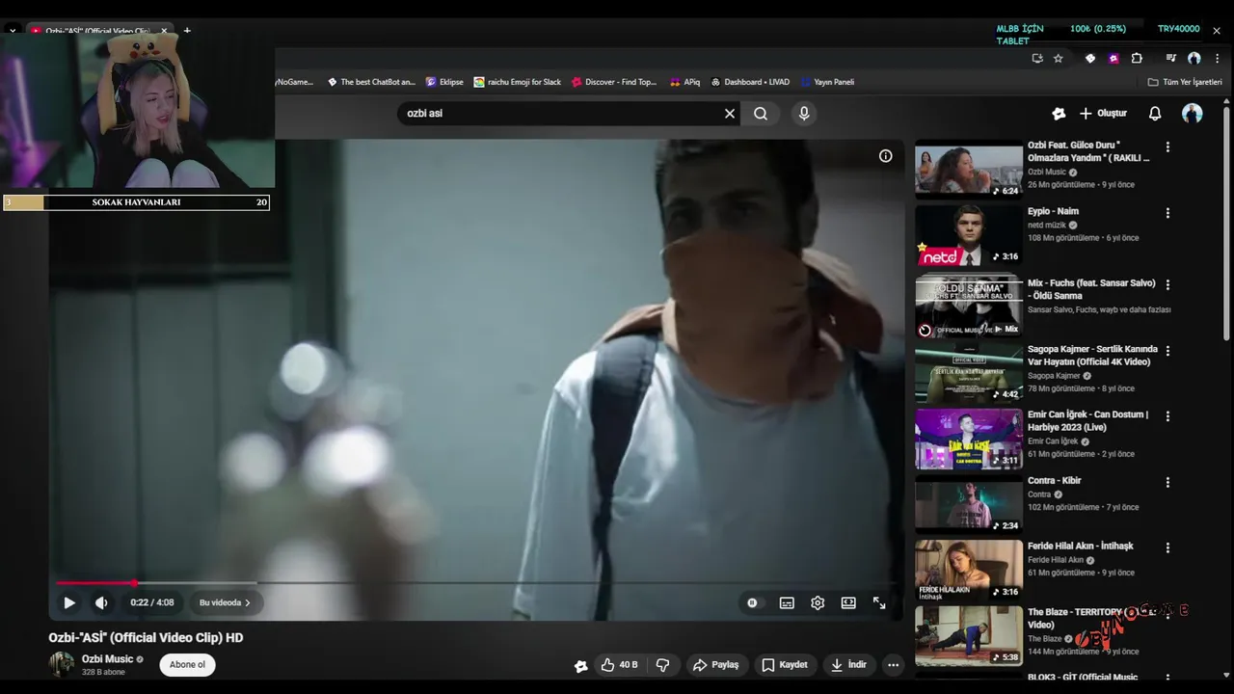Open "raichu Emoji for Slack" bookmark

coord(517,82)
